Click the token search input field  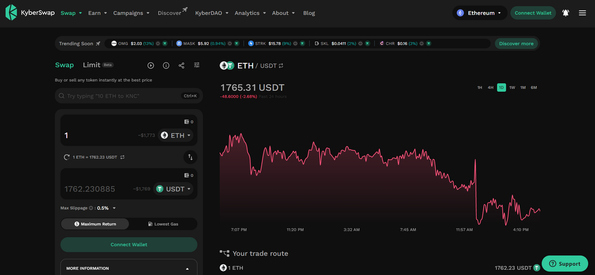tap(129, 96)
